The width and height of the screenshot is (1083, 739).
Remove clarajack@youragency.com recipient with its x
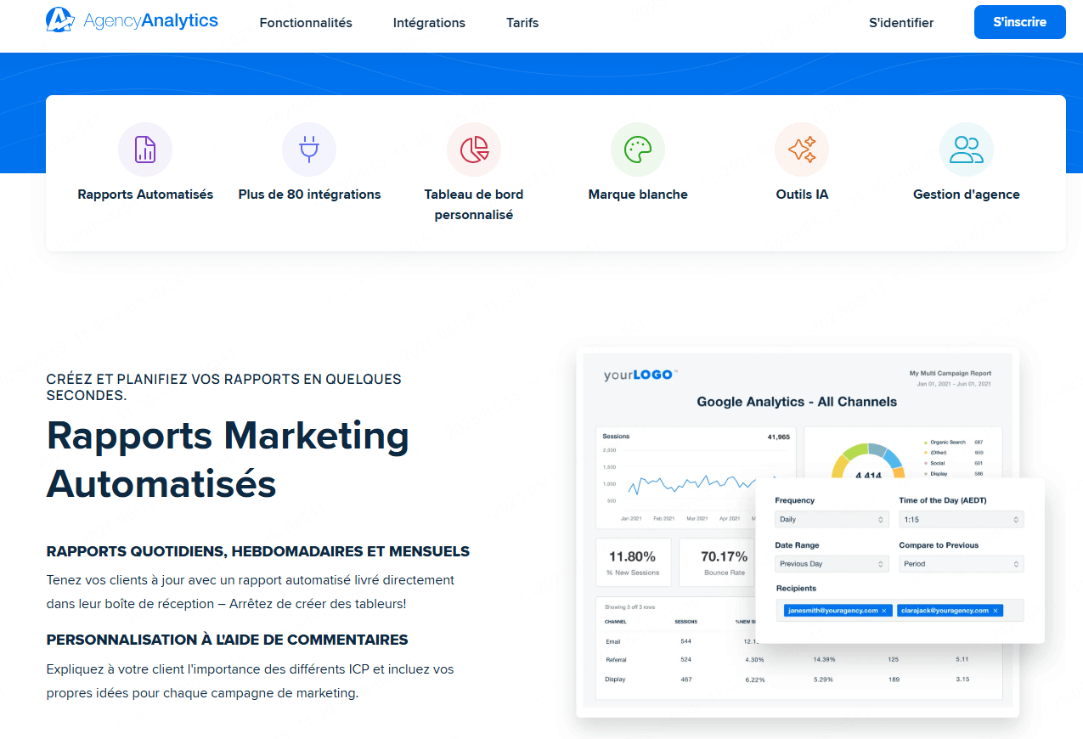pyautogui.click(x=995, y=611)
